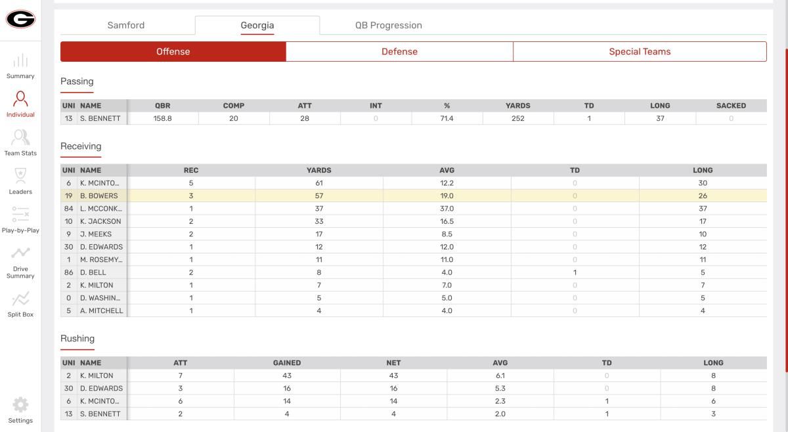The height and width of the screenshot is (432, 788).
Task: Switch to the Samford tab
Action: [x=126, y=26]
